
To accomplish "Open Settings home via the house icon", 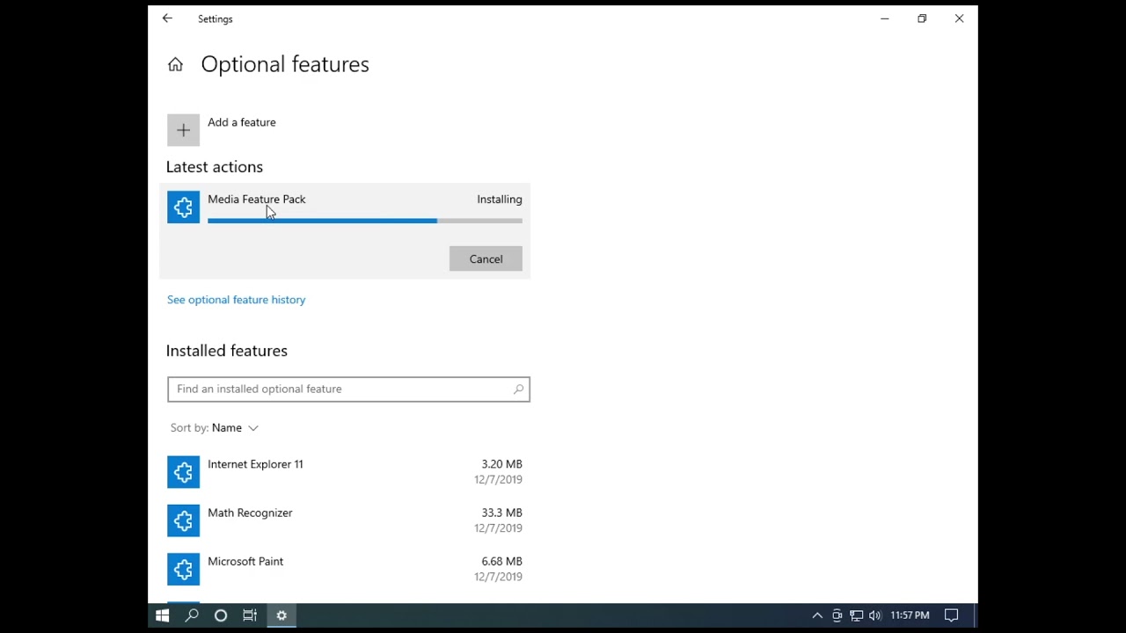I will point(175,64).
